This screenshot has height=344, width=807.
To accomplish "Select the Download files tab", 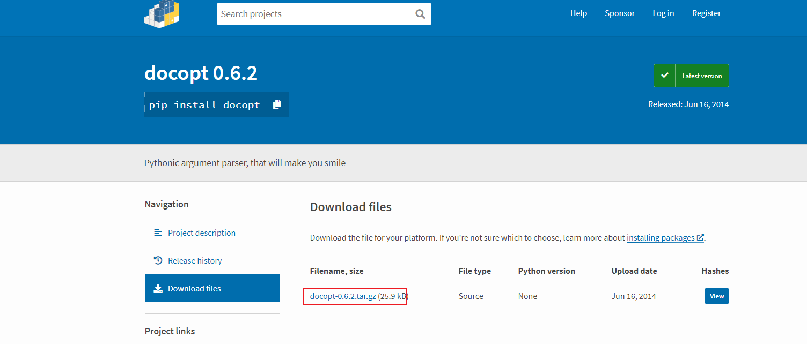I will [x=212, y=288].
